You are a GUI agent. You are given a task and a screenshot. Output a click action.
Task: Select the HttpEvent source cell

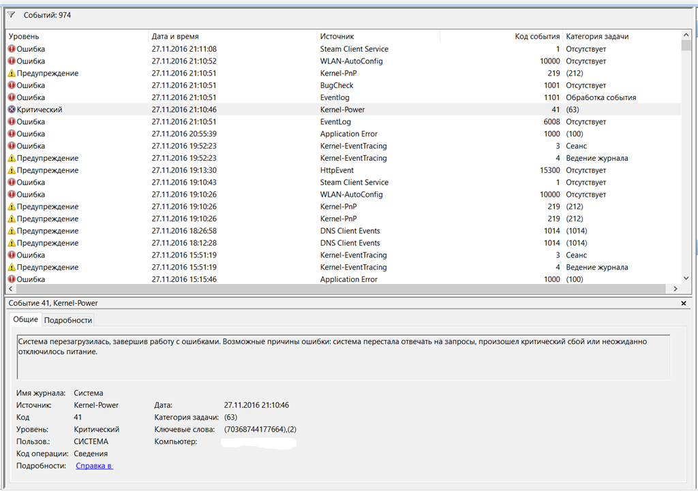pos(337,170)
